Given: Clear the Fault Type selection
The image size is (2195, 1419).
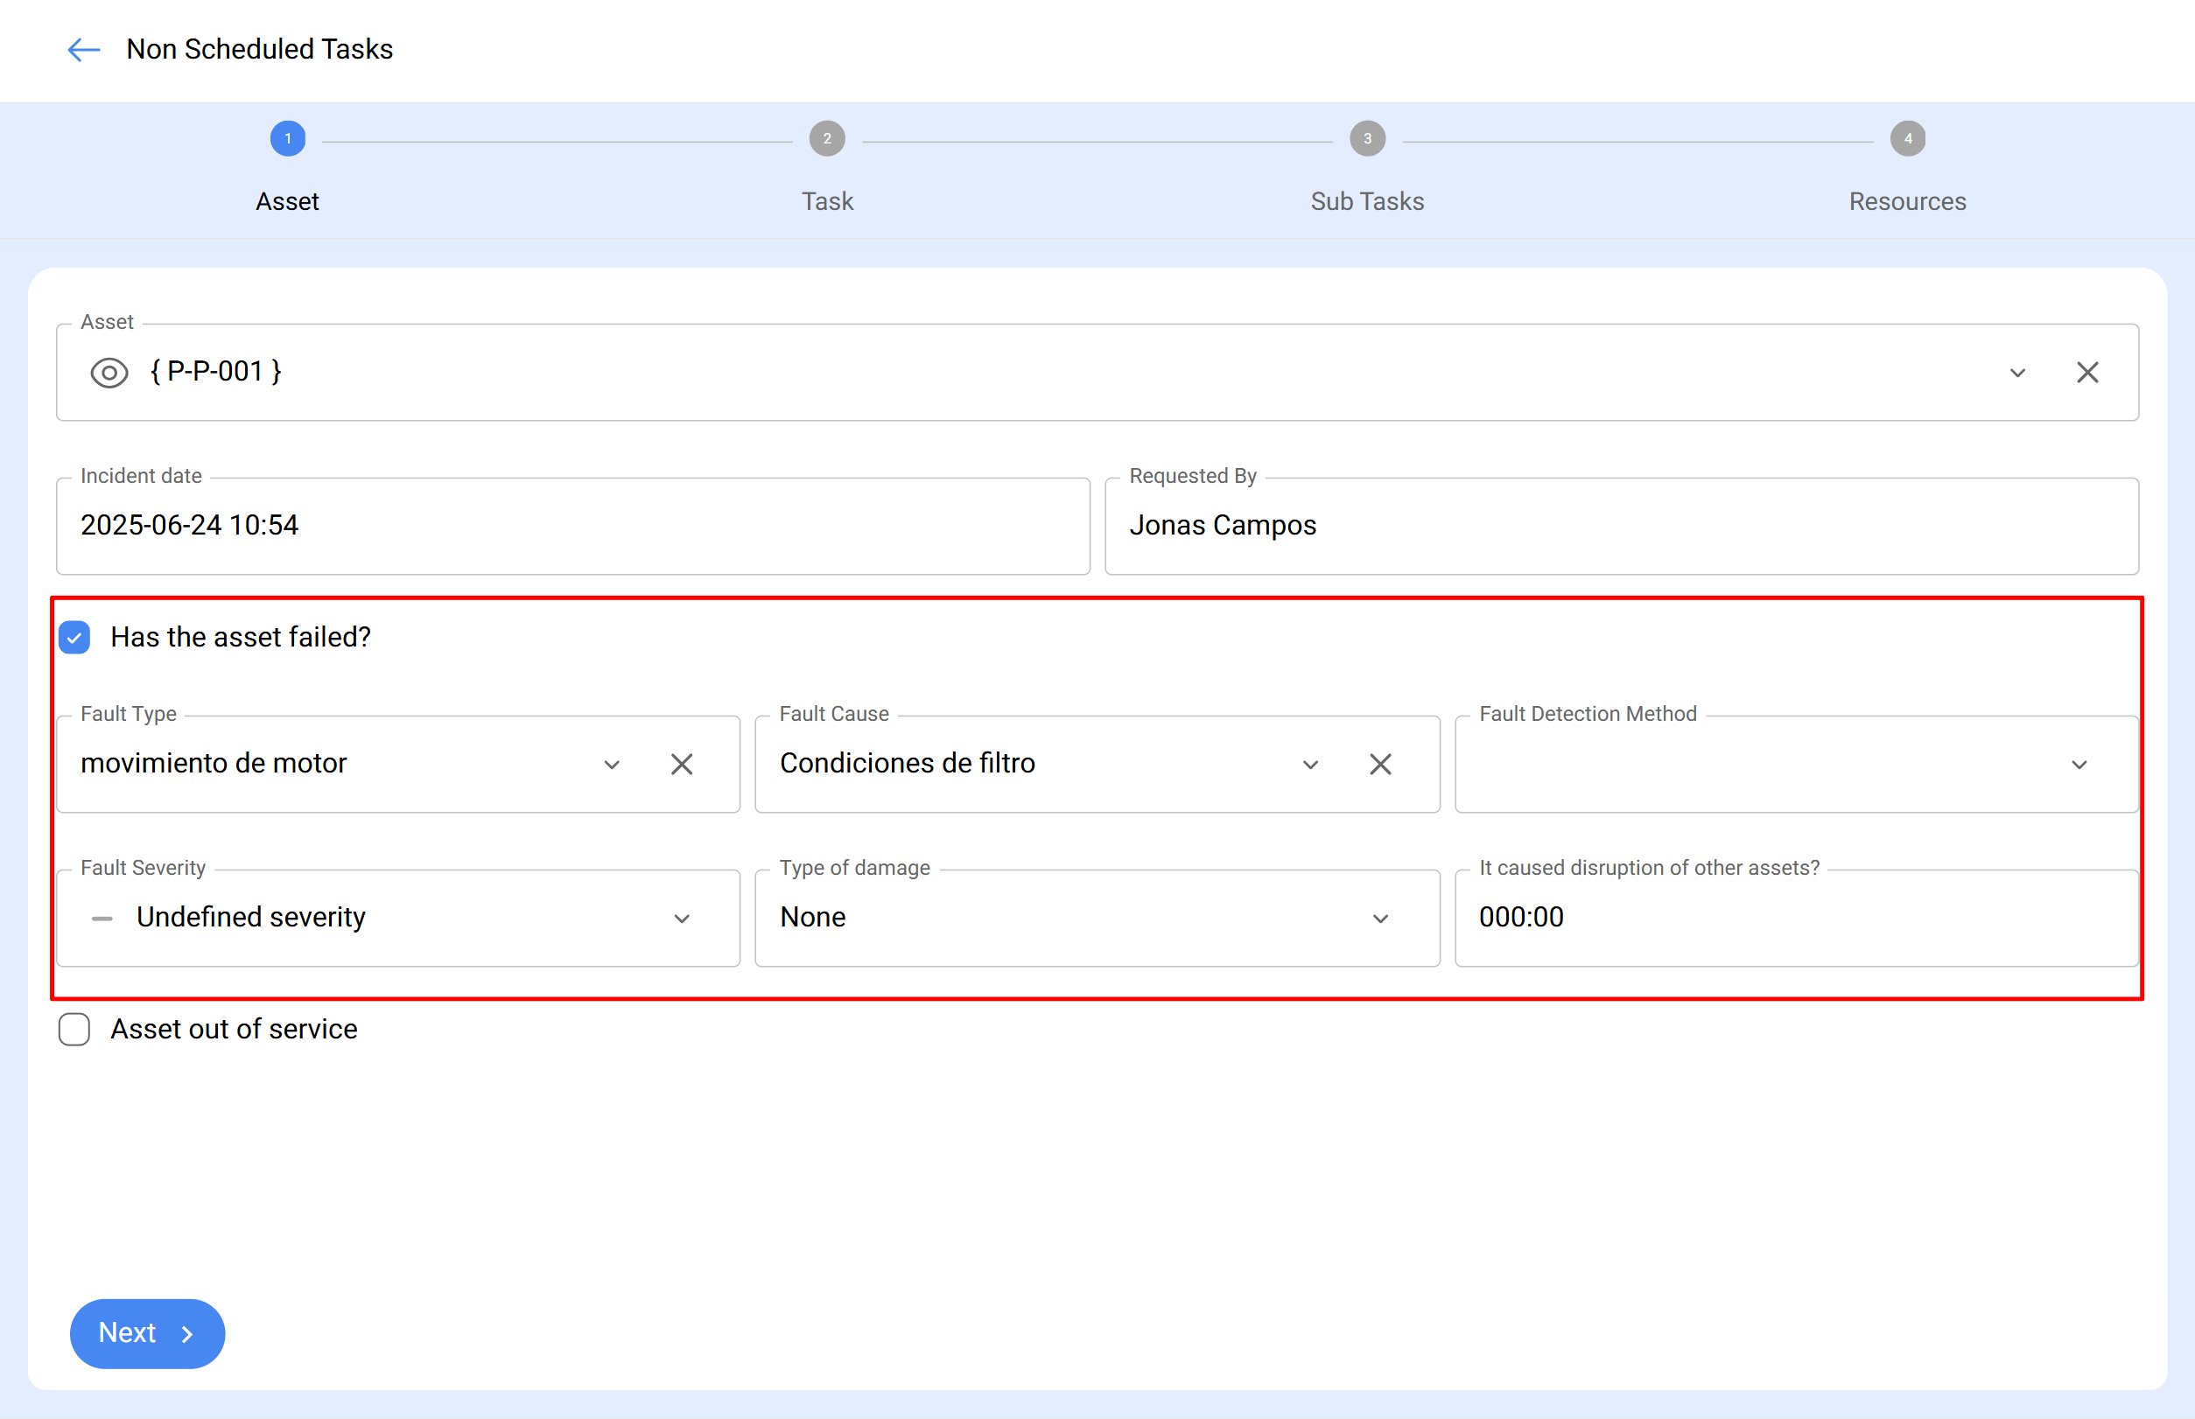Looking at the screenshot, I should 682,764.
